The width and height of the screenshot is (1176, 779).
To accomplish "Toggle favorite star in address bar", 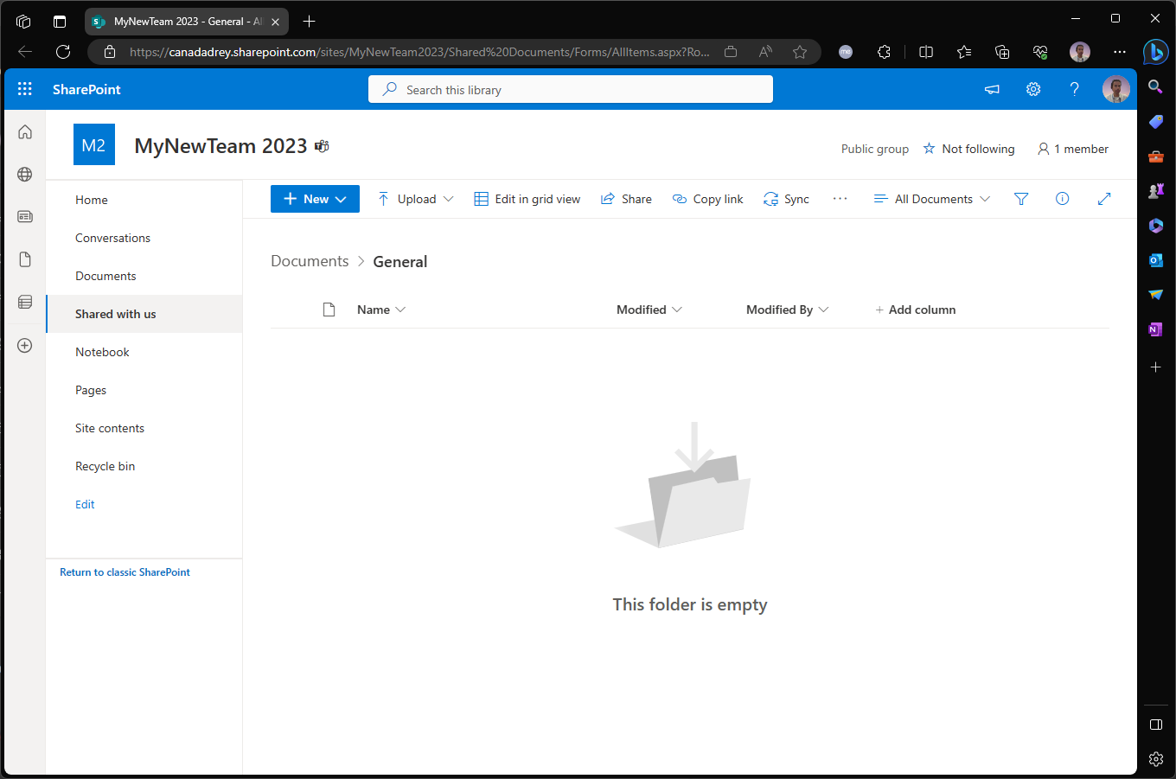I will [x=800, y=52].
